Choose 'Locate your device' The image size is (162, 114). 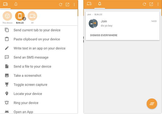pos(28,94)
